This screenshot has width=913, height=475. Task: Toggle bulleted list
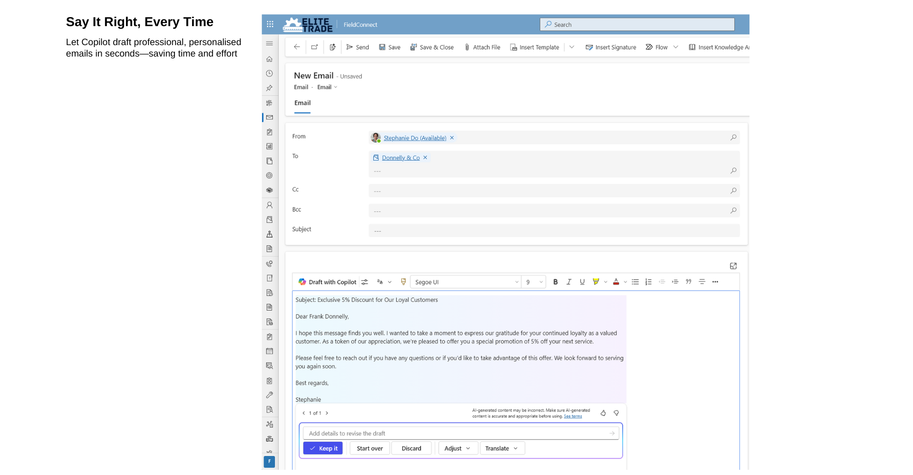pyautogui.click(x=635, y=282)
